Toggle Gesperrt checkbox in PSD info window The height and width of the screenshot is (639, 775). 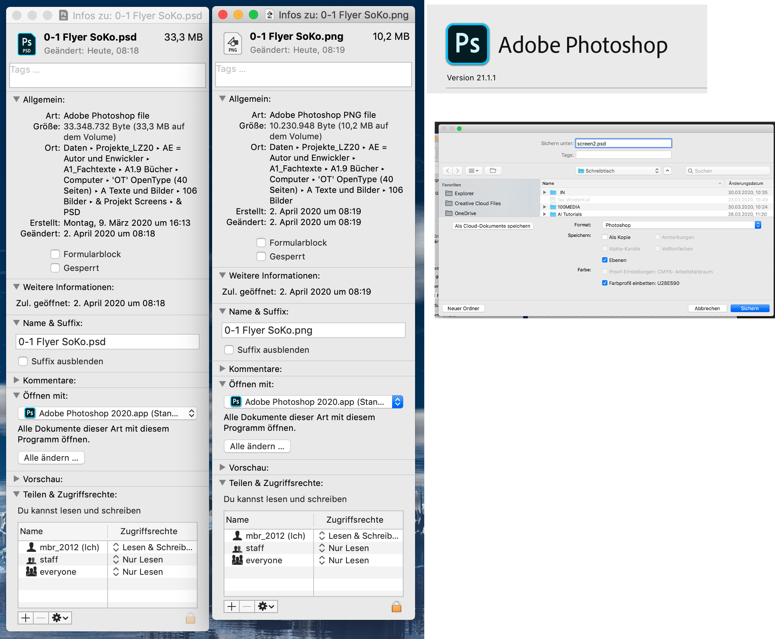(55, 268)
